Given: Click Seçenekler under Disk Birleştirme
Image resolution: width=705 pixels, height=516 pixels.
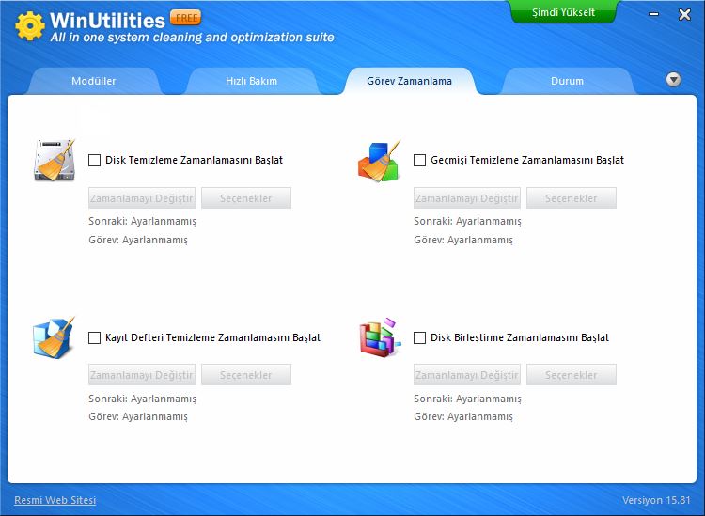Looking at the screenshot, I should [571, 375].
